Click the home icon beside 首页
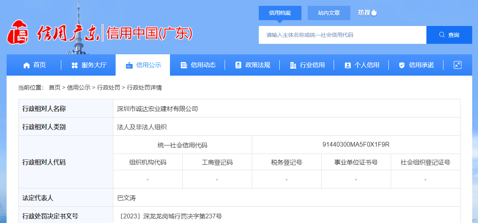 tap(26, 65)
